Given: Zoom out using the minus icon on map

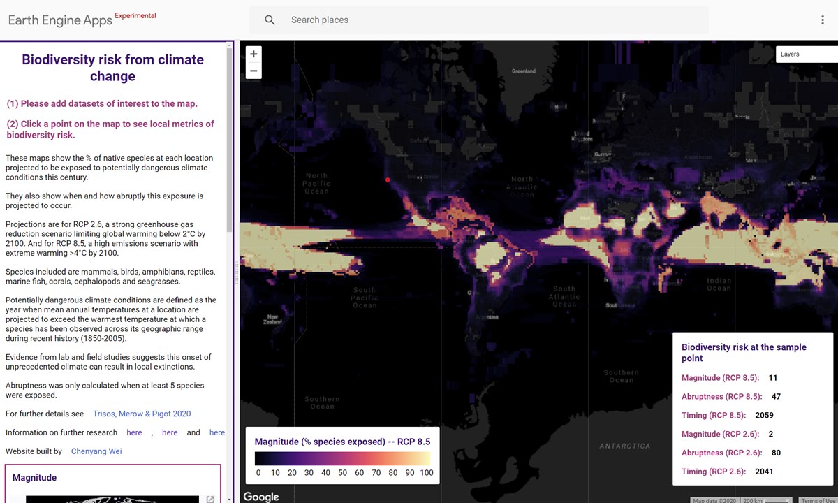Looking at the screenshot, I should (253, 71).
